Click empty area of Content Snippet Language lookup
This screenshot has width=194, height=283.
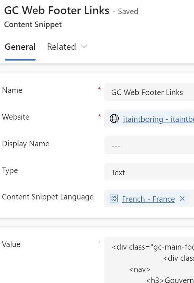coord(192,199)
